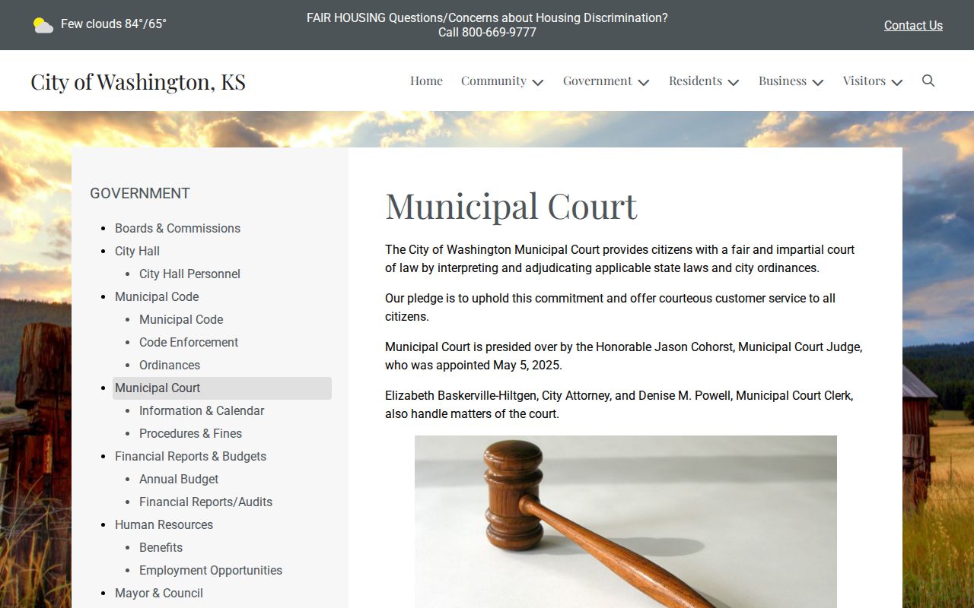This screenshot has width=974, height=608.
Task: Open Employment Opportunities link
Action: pyautogui.click(x=211, y=570)
